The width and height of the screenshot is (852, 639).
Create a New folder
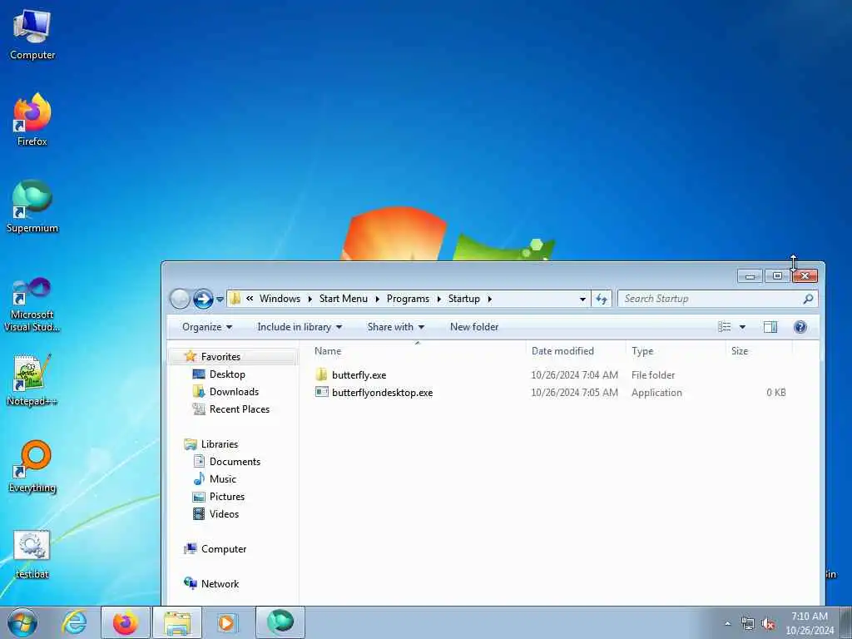pos(473,327)
